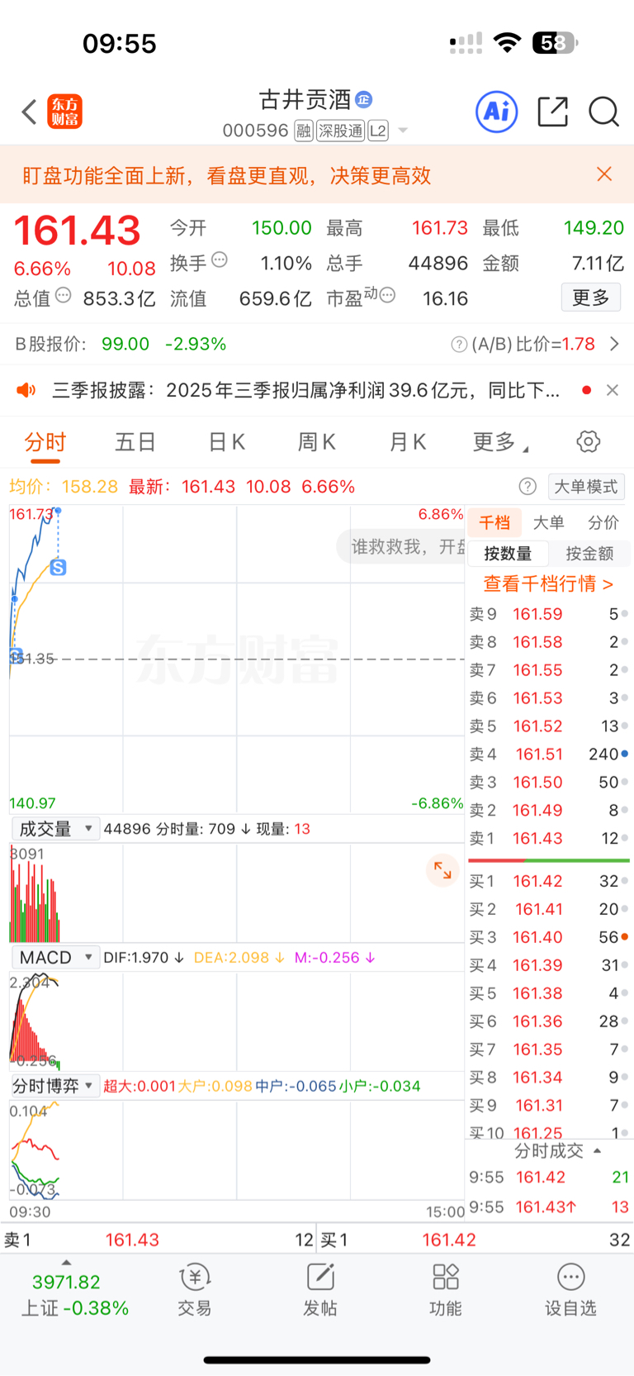Tap the share export icon
The width and height of the screenshot is (634, 1376).
(x=552, y=112)
